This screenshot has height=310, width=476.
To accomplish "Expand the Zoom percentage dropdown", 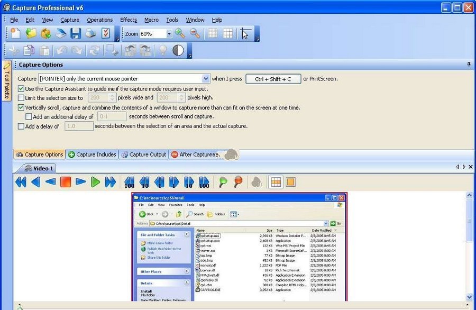I will coord(169,34).
